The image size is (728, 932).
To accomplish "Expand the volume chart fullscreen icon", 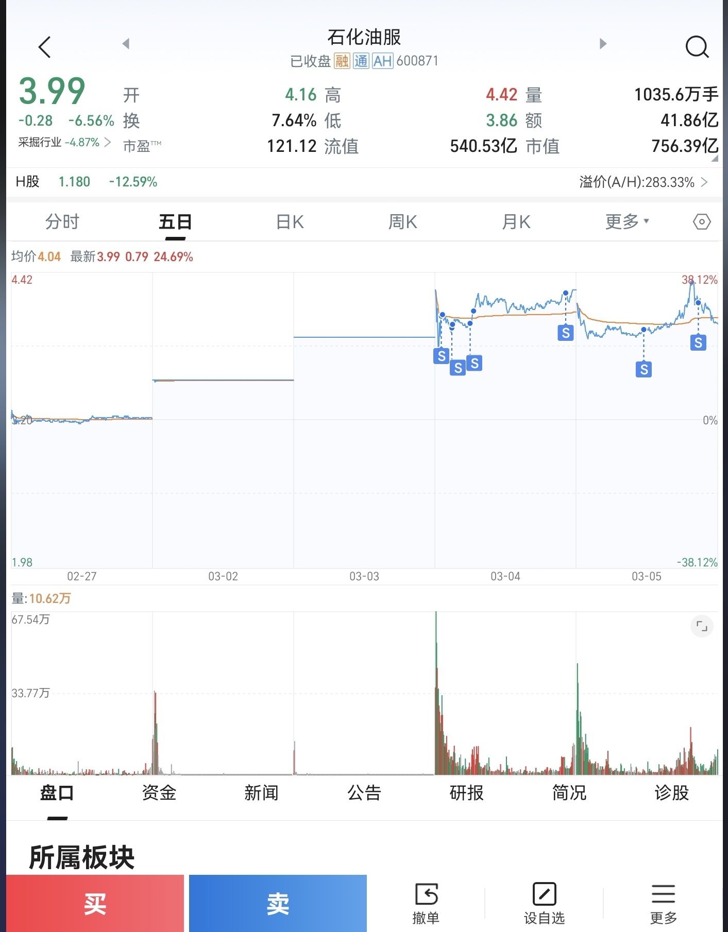I will (701, 627).
